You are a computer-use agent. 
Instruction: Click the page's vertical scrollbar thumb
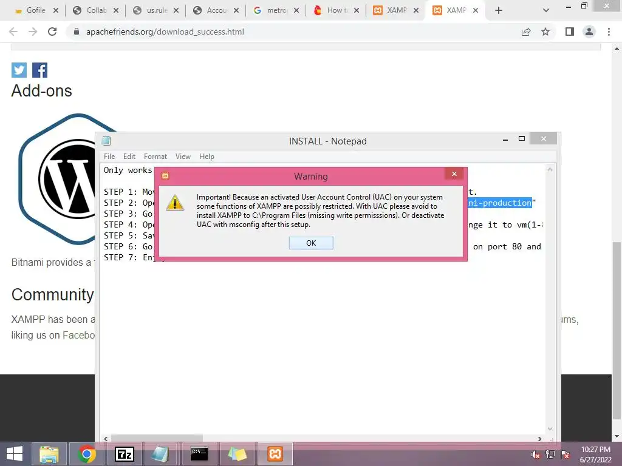click(x=617, y=329)
